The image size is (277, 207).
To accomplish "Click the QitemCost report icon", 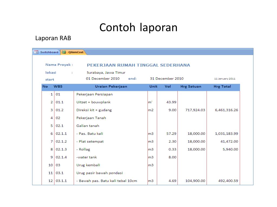I will point(64,52).
